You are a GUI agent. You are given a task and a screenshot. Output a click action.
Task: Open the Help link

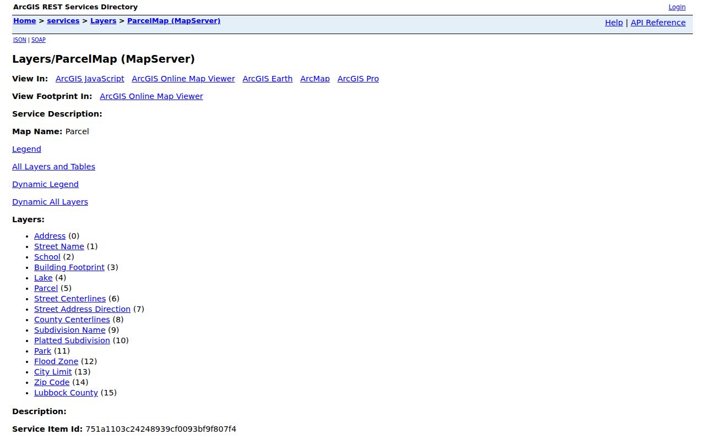point(614,23)
